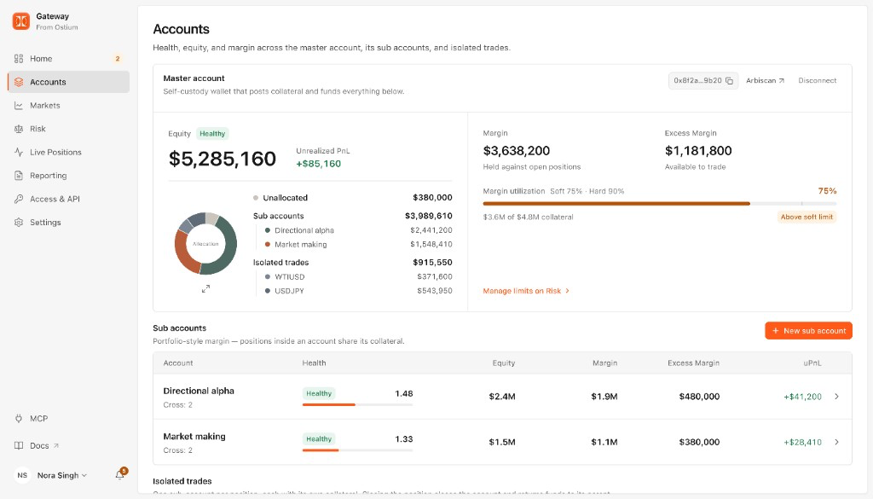Copy wallet address 0x8f2a...9b20

point(729,81)
